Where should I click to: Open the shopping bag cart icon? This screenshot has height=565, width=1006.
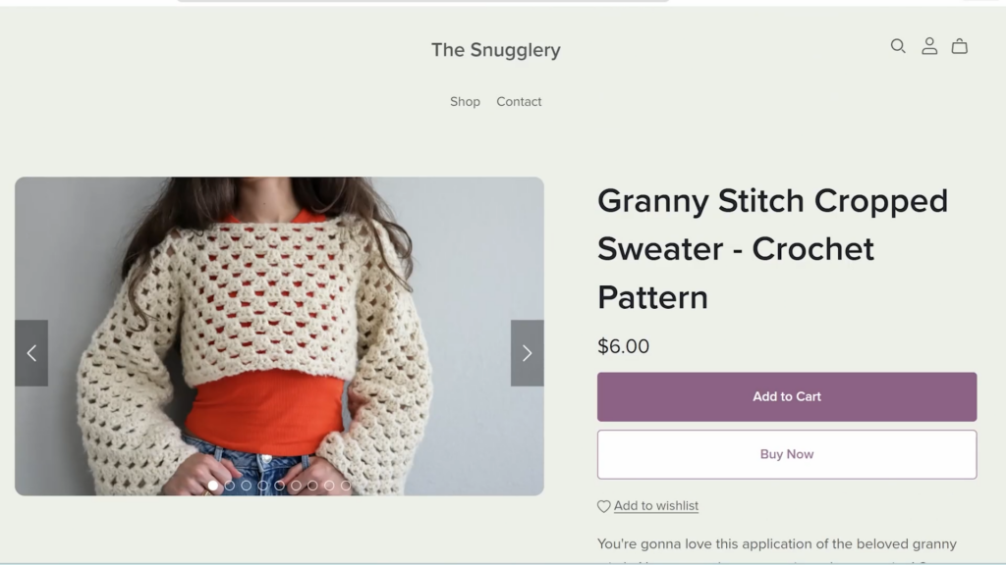pyautogui.click(x=959, y=46)
